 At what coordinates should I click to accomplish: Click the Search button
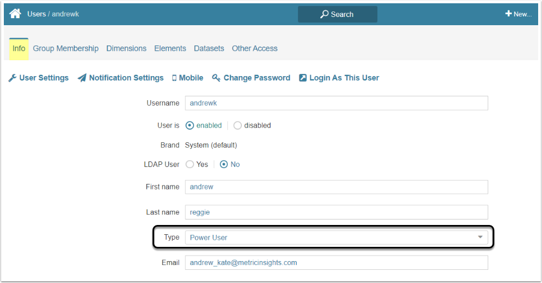[x=337, y=14]
